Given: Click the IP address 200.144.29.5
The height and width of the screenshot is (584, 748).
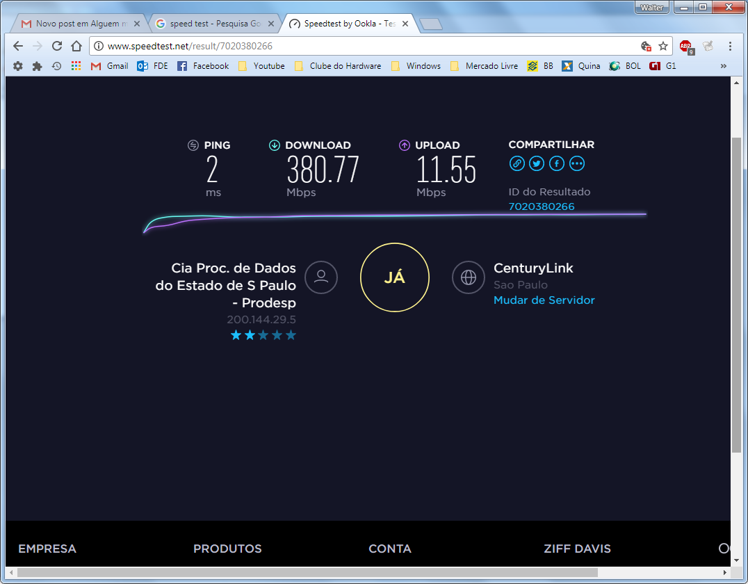Looking at the screenshot, I should click(261, 319).
